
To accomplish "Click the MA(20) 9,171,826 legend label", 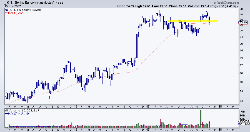I will pos(19,113).
